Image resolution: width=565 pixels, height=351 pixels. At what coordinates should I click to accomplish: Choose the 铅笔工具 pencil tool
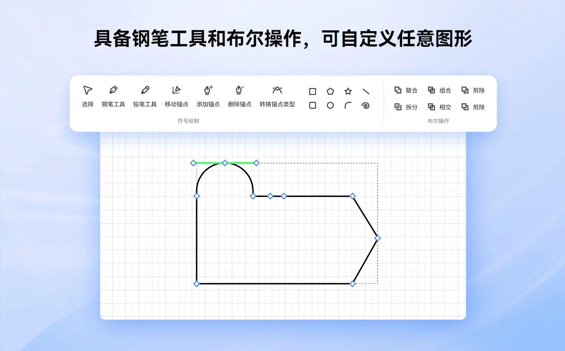(x=145, y=96)
